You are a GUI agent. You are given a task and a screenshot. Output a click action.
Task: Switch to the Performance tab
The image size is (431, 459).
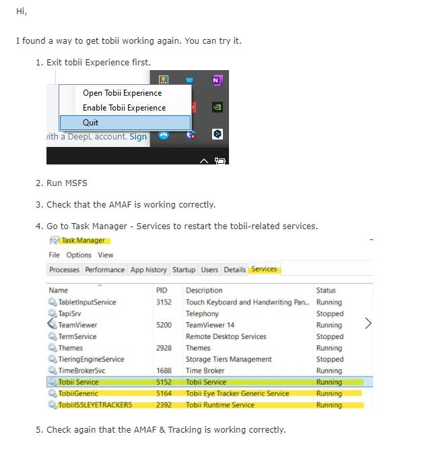click(104, 270)
